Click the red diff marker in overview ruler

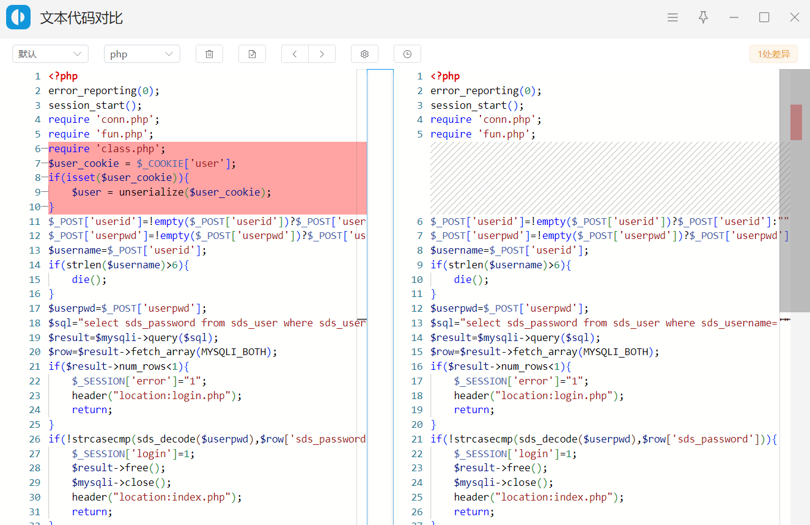(x=796, y=122)
